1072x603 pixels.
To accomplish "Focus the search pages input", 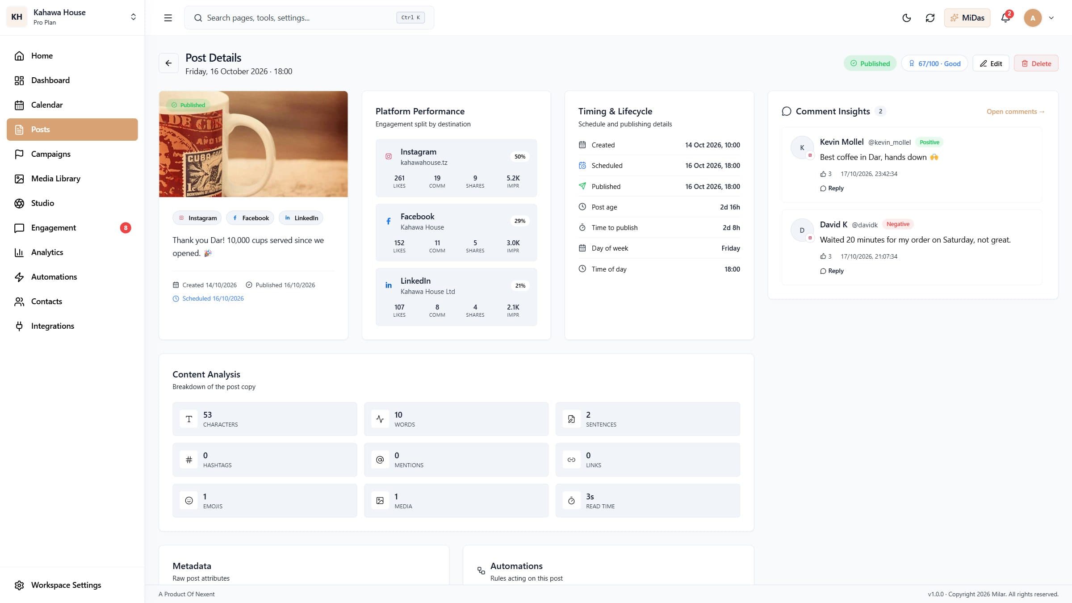I will (x=309, y=18).
